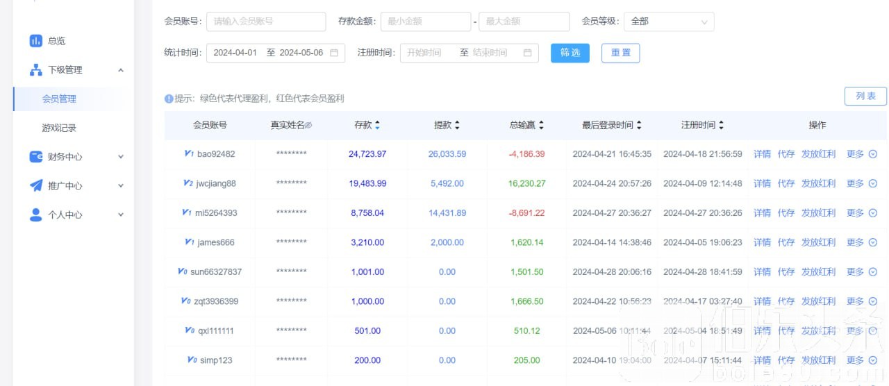The height and width of the screenshot is (386, 889).
Task: Open the 总览 overview icon in sidebar
Action: click(35, 41)
